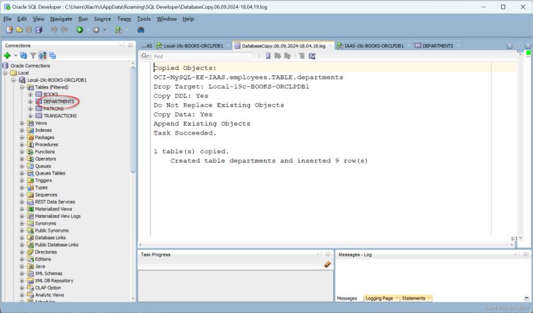Collapse the Local-19c-BOOKS-ORCLPDB1 connection node

click(x=13, y=80)
